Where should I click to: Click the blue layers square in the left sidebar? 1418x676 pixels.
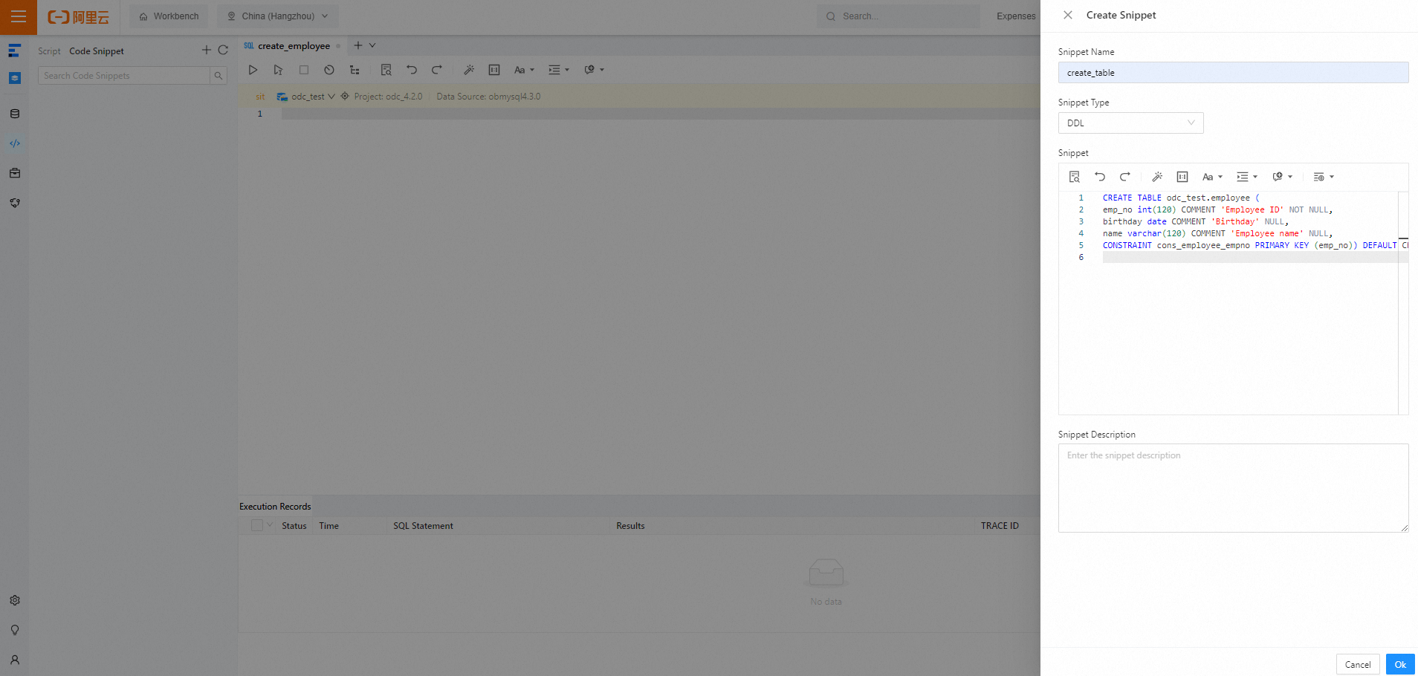pos(15,78)
